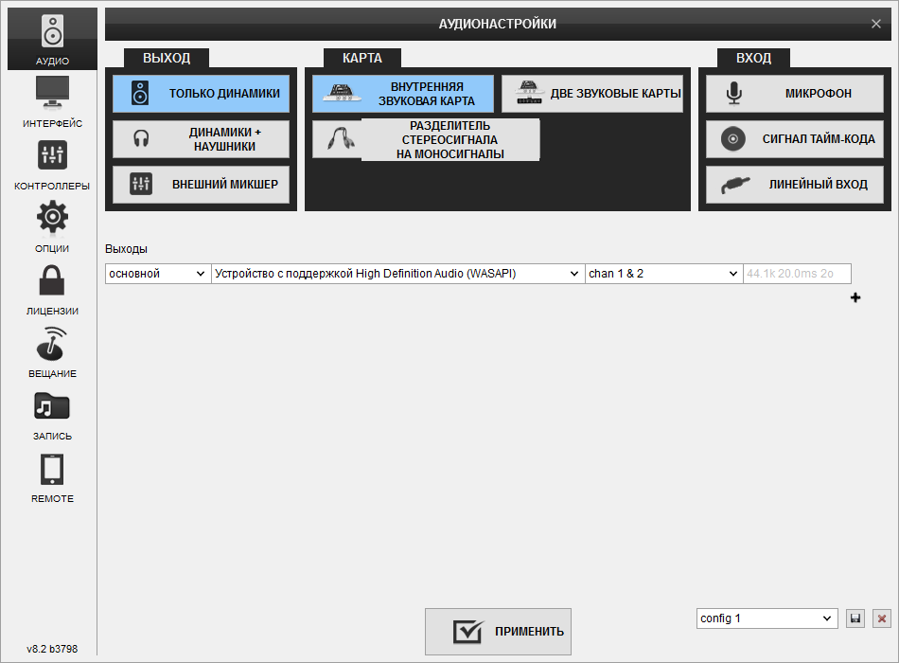Choose the Микрофон input option

coord(794,94)
